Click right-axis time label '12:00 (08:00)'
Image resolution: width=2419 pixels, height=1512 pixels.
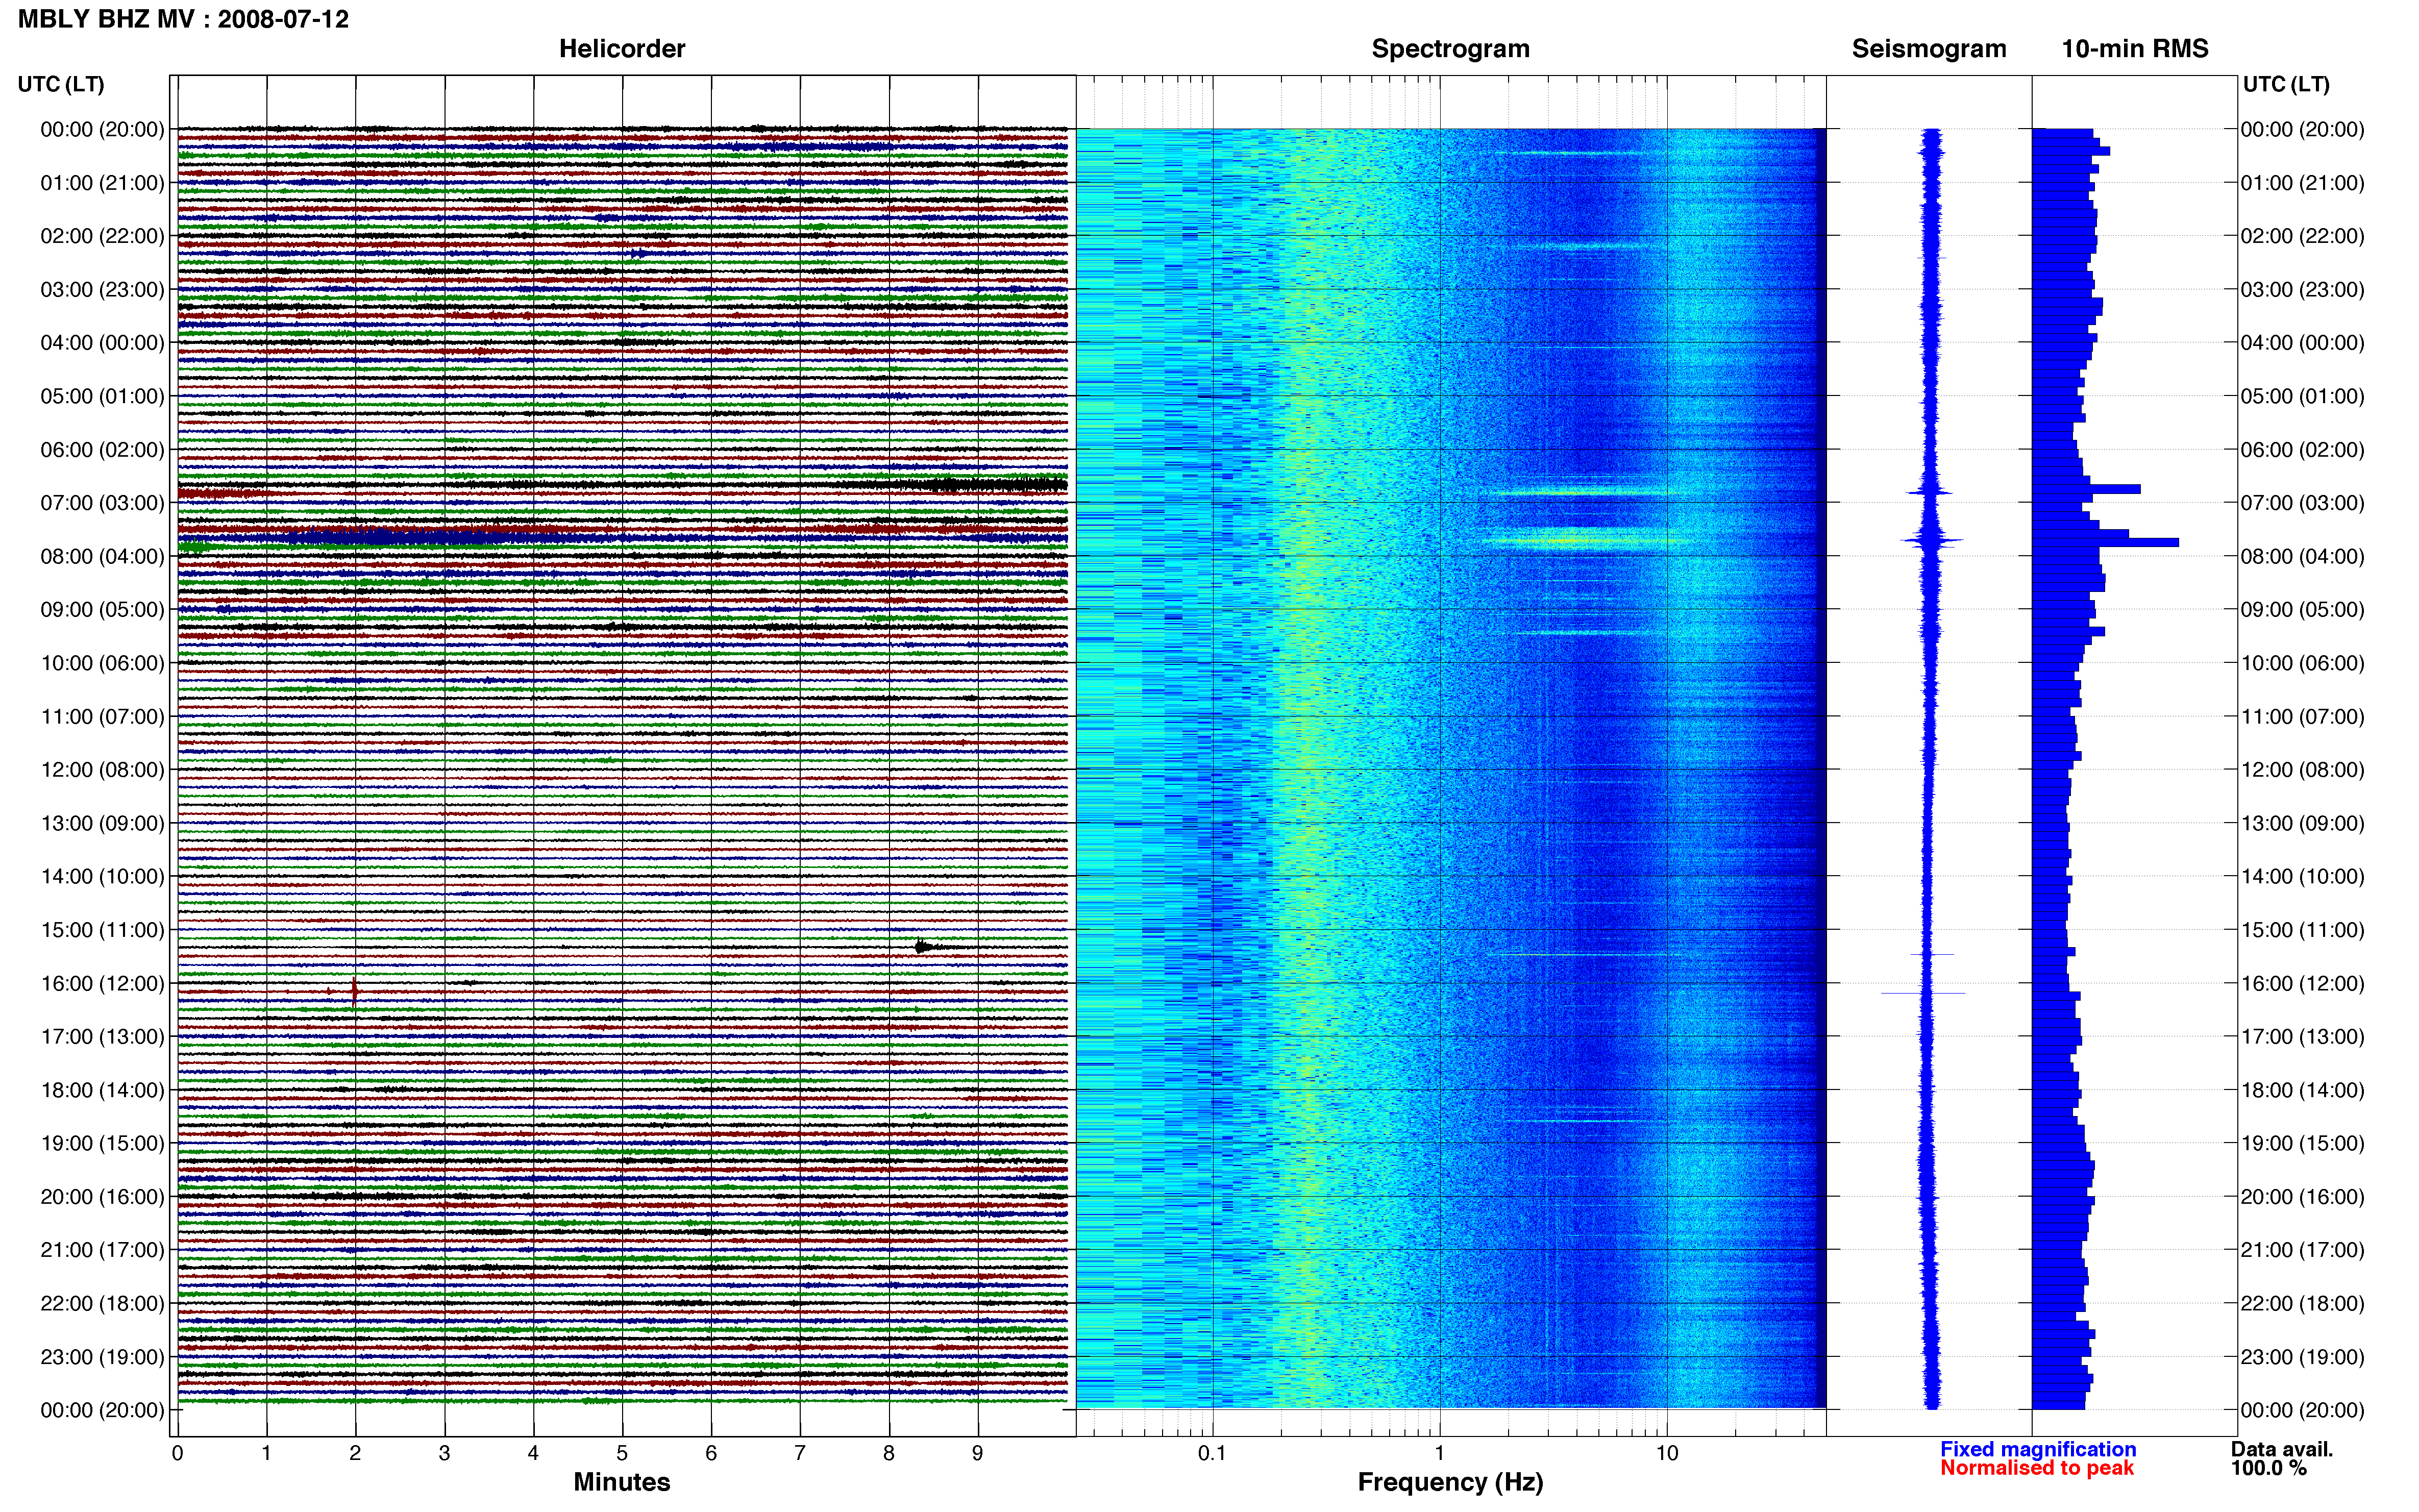coord(2302,770)
